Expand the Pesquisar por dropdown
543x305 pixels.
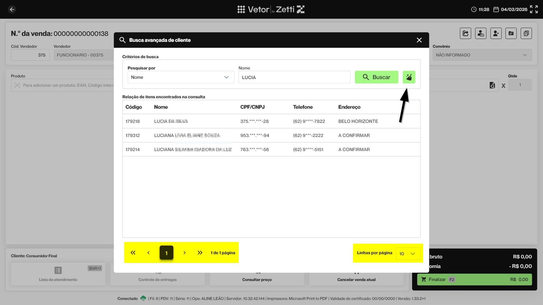[181, 77]
